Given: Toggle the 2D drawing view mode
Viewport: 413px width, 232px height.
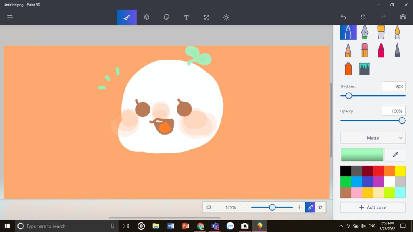Looking at the screenshot, I should coord(310,207).
